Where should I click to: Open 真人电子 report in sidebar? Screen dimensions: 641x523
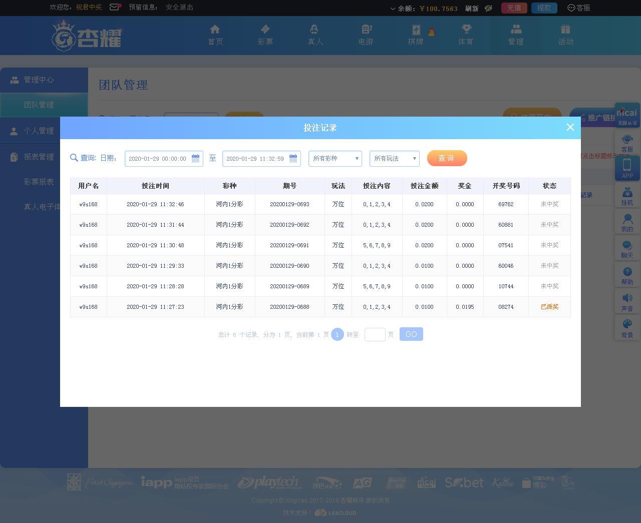42,206
